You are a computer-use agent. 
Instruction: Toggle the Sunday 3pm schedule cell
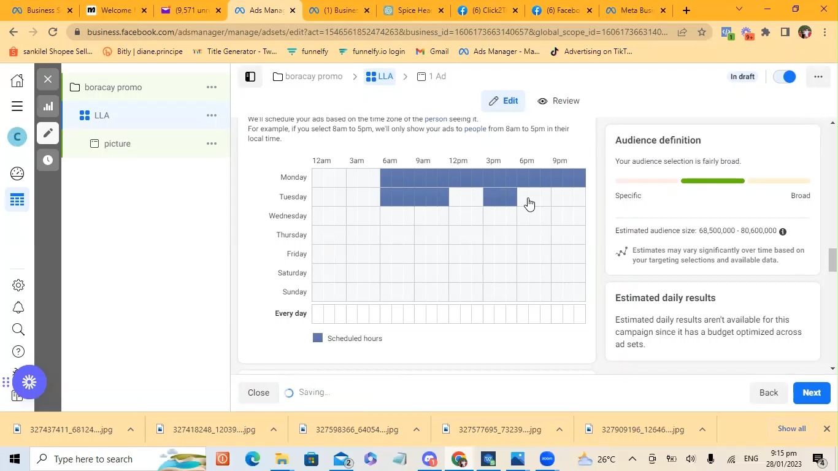point(489,292)
